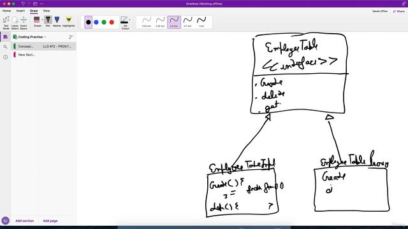This screenshot has height=229, width=408.
Task: Open the Eraser options dropdown arrow
Action: click(42, 20)
